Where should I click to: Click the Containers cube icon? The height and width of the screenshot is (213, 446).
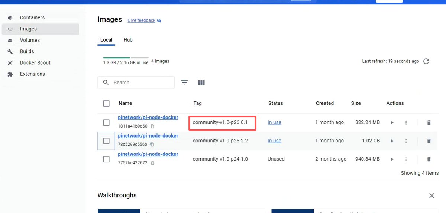click(x=10, y=18)
